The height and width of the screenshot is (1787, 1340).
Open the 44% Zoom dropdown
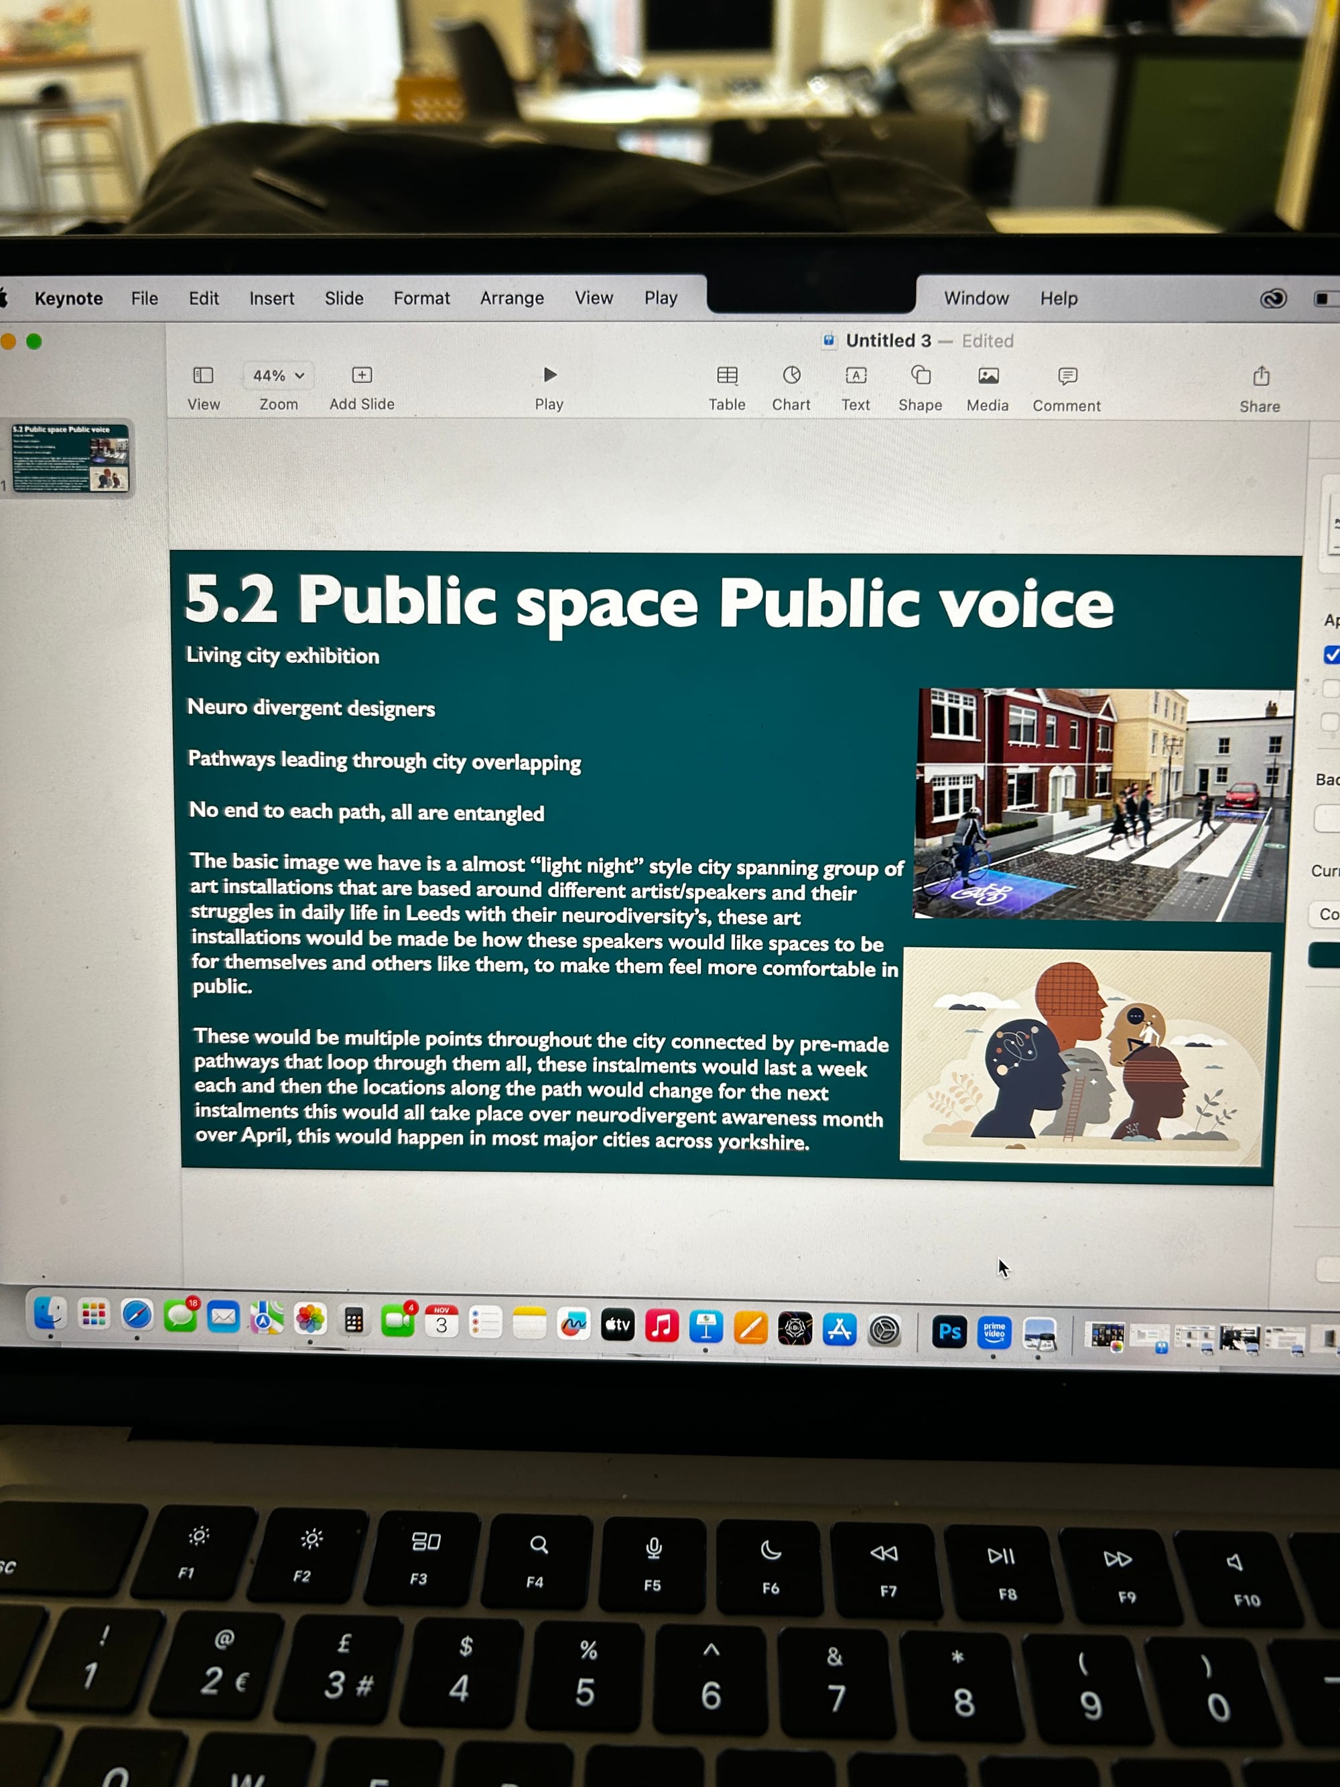278,376
